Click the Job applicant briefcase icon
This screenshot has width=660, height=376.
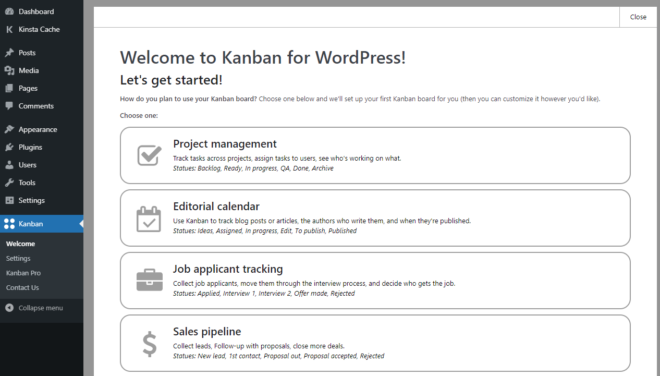point(149,280)
